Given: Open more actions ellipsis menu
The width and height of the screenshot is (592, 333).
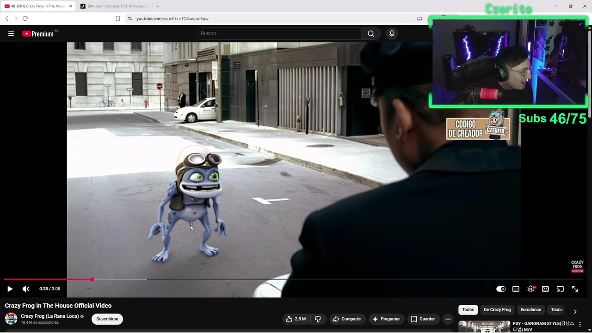Looking at the screenshot, I should [448, 319].
